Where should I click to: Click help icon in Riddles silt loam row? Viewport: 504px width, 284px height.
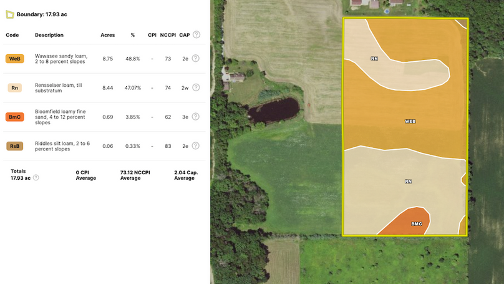(x=195, y=146)
